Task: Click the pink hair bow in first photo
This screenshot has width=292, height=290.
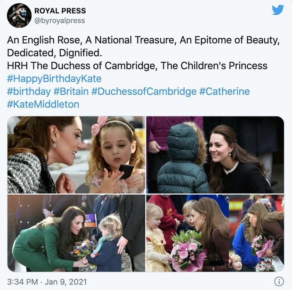Action: [99, 125]
